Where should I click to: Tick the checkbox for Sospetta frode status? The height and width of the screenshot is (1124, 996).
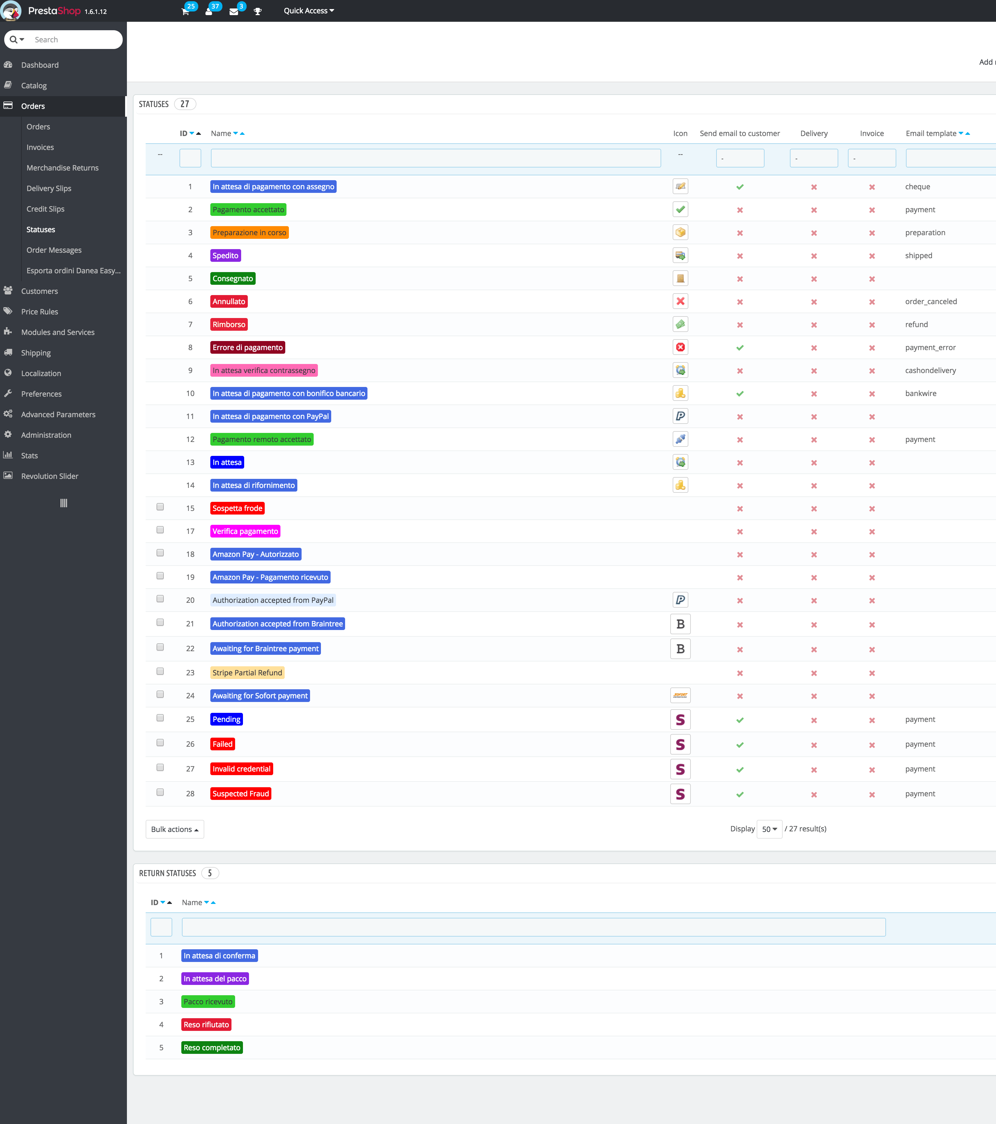[x=160, y=507]
